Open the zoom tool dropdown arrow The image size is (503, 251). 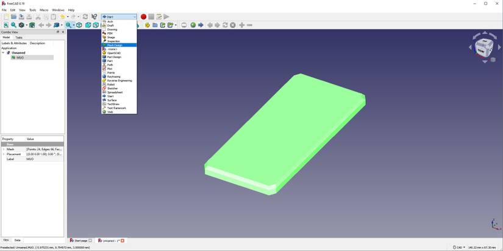73,25
